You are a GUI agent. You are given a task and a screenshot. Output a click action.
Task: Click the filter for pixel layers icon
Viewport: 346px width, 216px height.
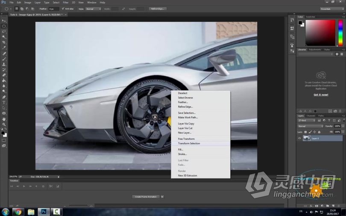coord(319,120)
